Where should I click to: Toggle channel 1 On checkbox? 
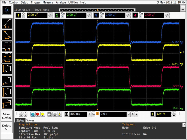tap(23, 17)
